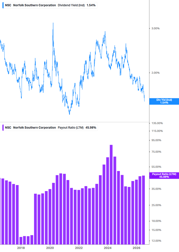Image resolution: width=179 pixels, height=252 pixels.
Task: Select the NSC ticker in the Payout Ratio legend
Action: tap(8, 128)
